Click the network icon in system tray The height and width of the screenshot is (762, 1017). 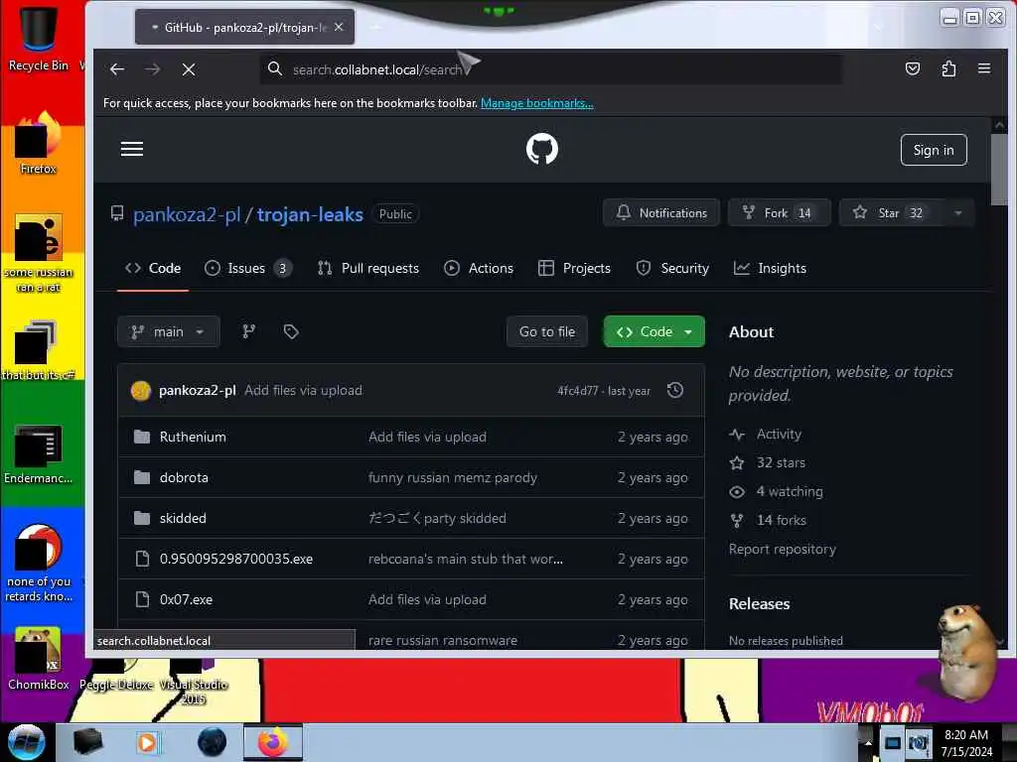coord(893,742)
